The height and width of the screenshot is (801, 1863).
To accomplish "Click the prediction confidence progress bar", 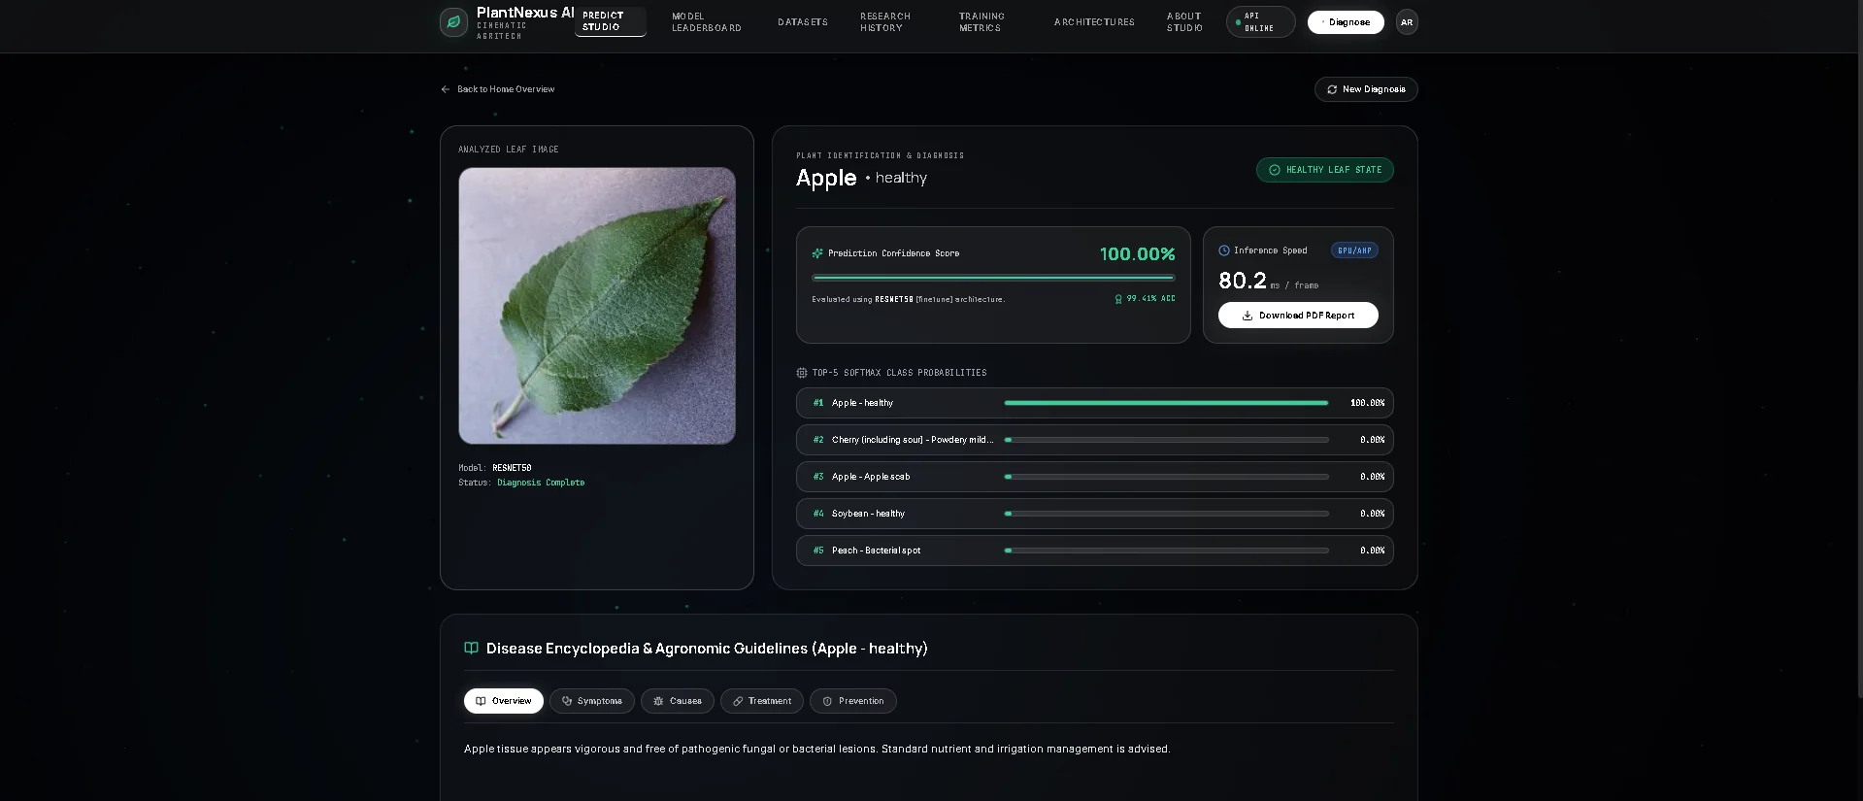I will (x=993, y=278).
